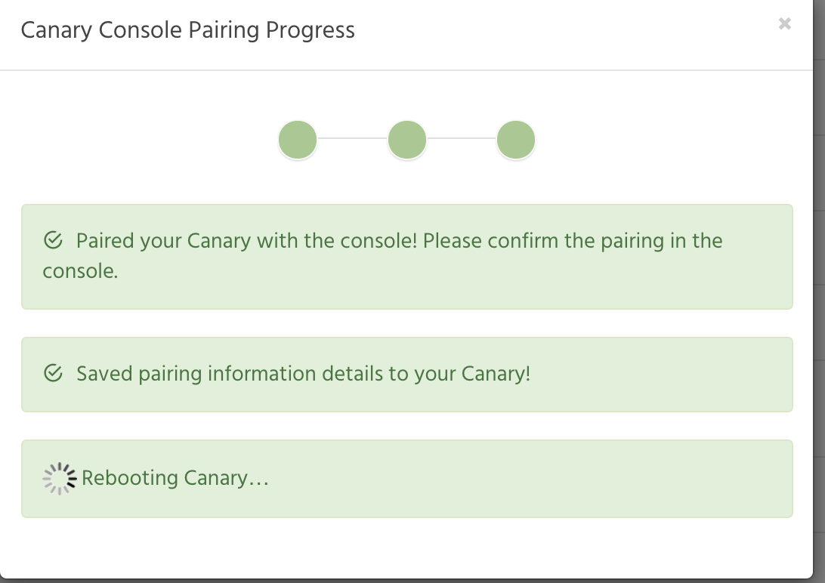Image resolution: width=825 pixels, height=583 pixels.
Task: Close the Canary Console Pairing Progress dialog
Action: 784,23
